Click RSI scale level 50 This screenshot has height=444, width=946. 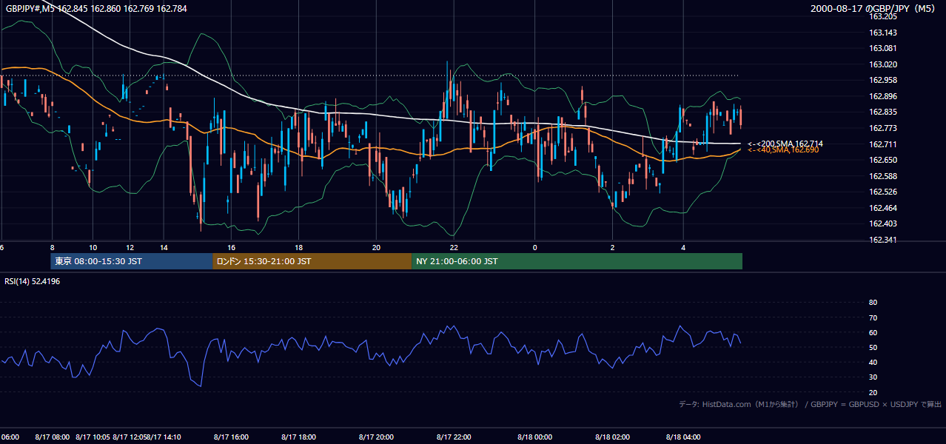click(873, 347)
